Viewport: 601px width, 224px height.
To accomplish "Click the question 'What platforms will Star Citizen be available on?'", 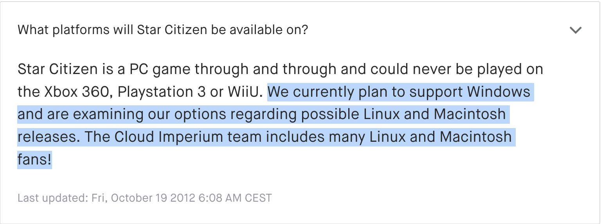I will click(x=163, y=30).
